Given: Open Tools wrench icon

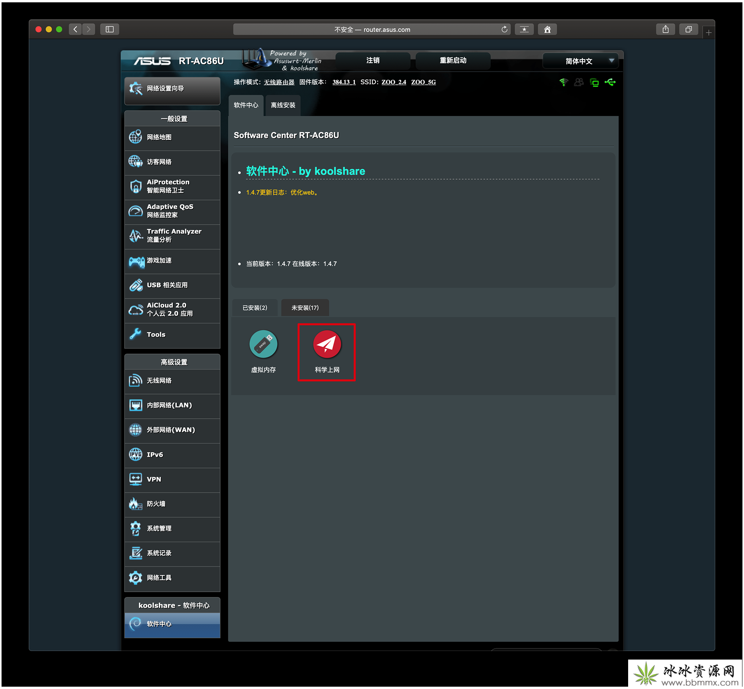Looking at the screenshot, I should coord(136,334).
